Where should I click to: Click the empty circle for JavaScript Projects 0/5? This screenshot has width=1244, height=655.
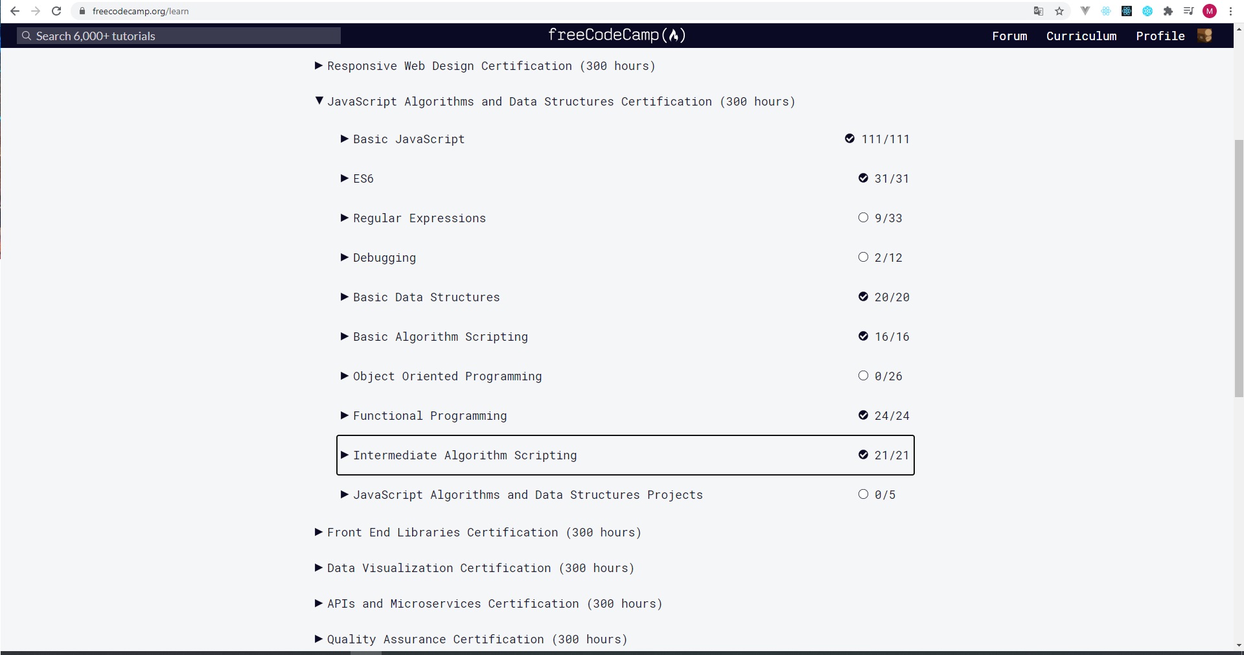[863, 494]
